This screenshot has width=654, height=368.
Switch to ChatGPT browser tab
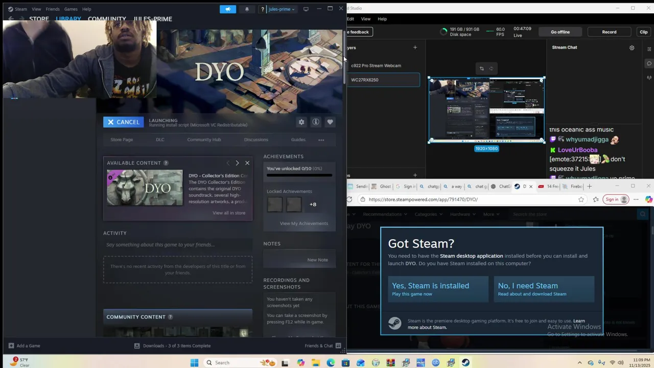(x=501, y=187)
